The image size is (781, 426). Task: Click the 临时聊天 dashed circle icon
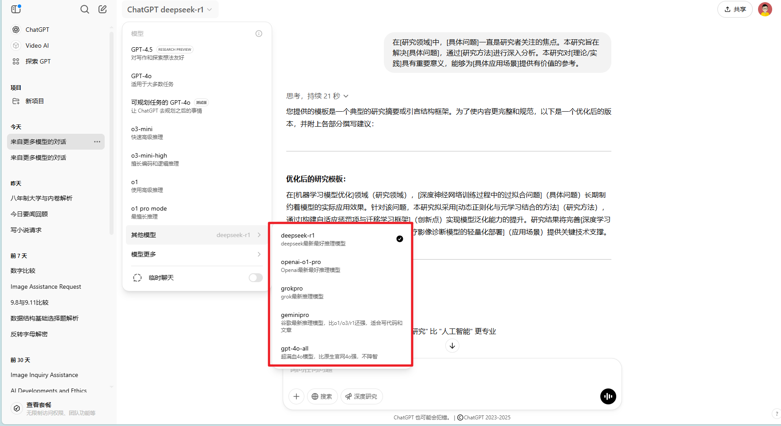(x=137, y=278)
